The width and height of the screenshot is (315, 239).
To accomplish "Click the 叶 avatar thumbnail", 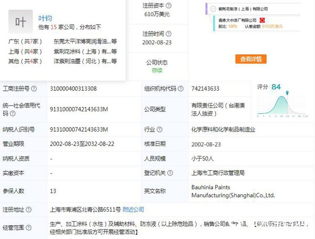I will (20, 22).
